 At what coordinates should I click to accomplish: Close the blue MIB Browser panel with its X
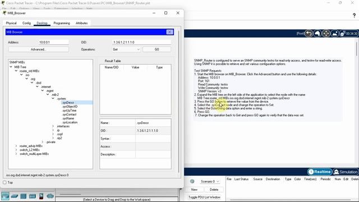169,32
